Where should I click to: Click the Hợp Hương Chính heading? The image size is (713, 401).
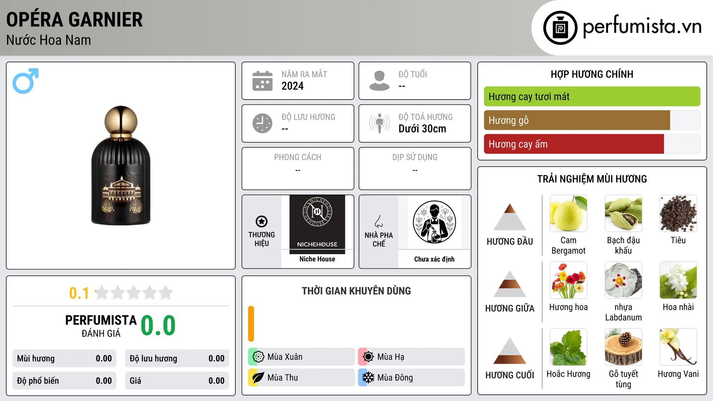[592, 74]
